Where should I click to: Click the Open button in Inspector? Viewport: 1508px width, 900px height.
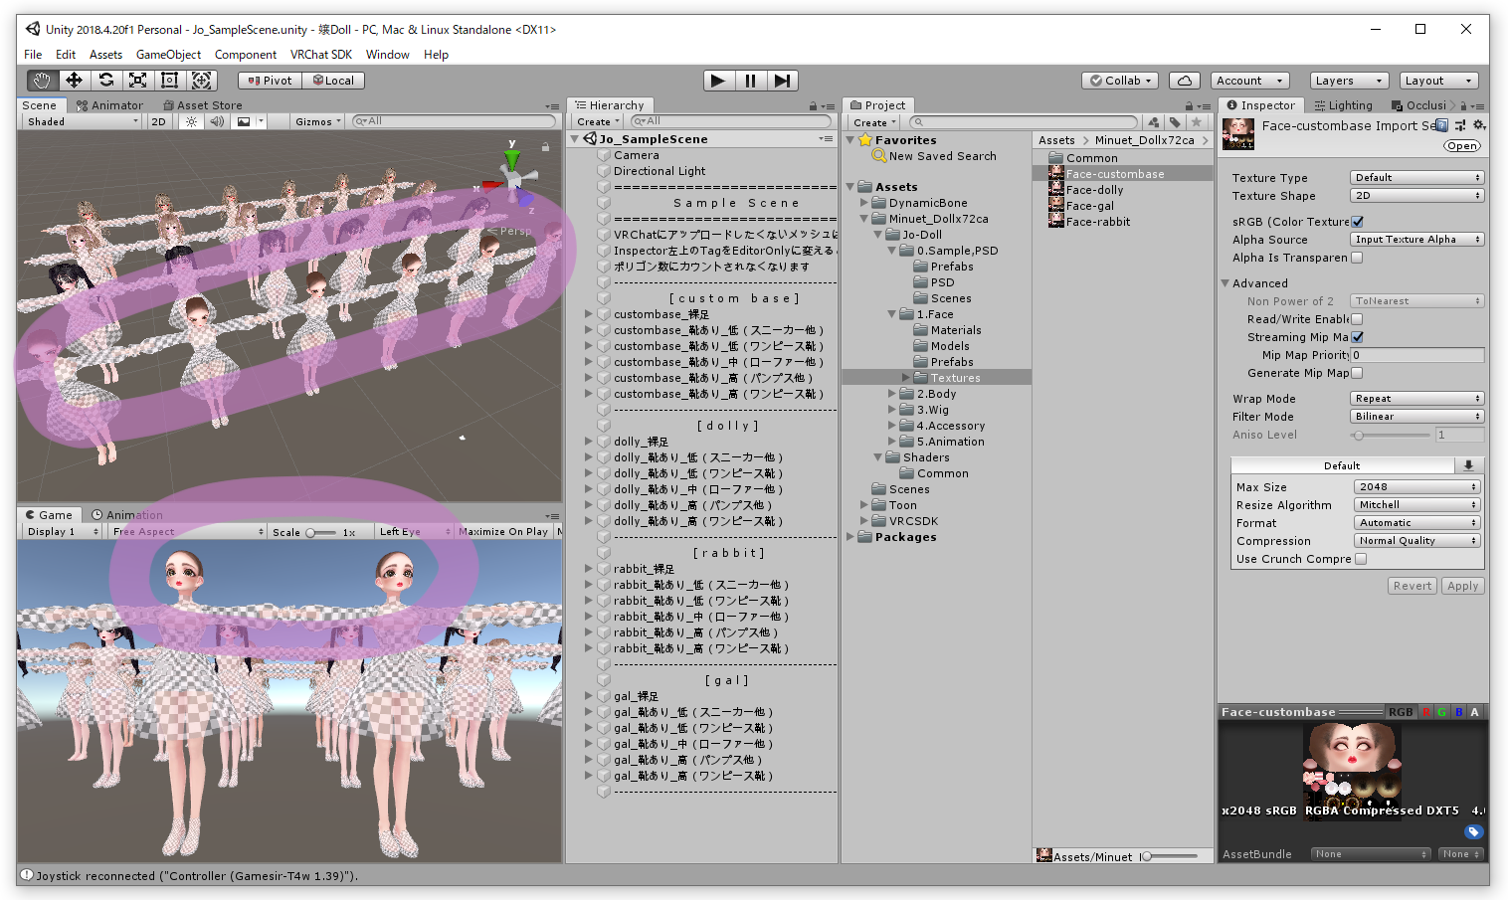pos(1462,146)
